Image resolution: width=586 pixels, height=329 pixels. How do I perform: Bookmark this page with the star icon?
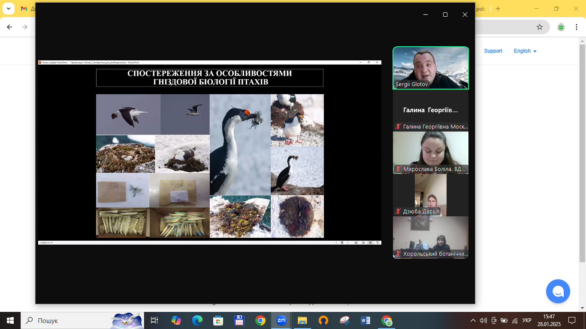540,27
